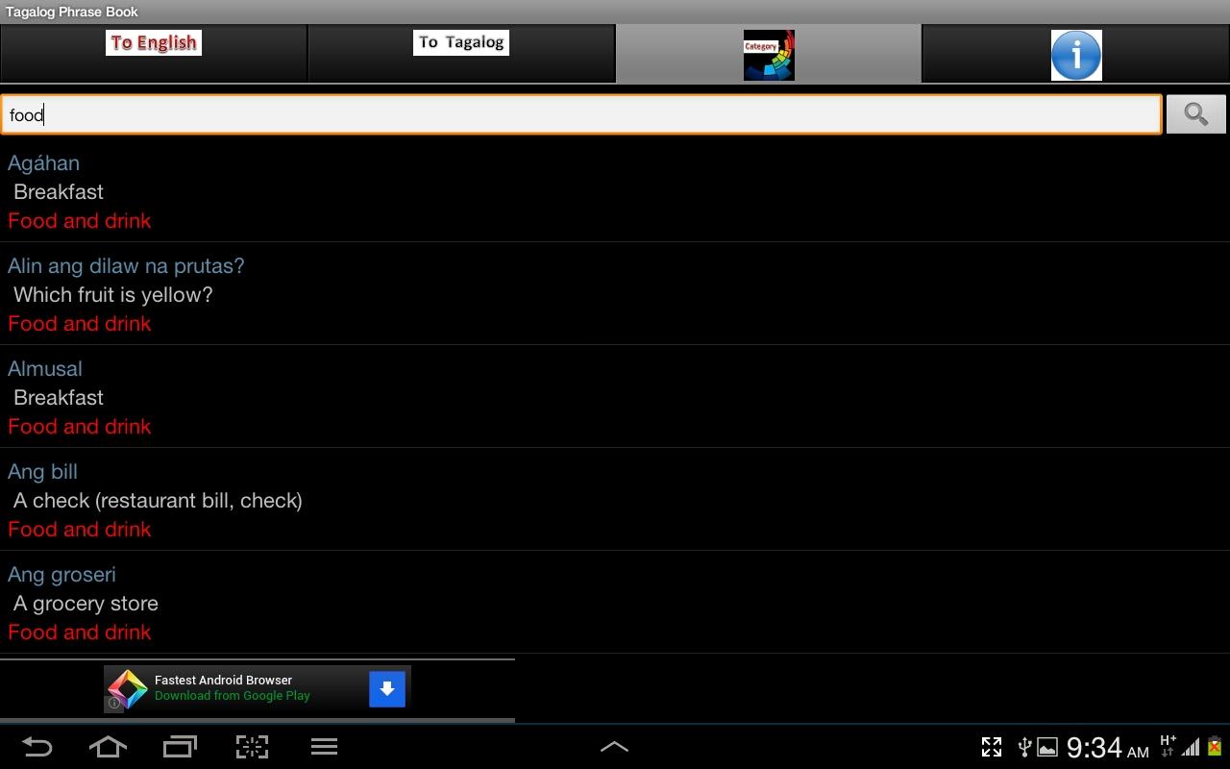The image size is (1230, 769).
Task: Tap the screenshot capture icon in nav bar
Action: click(252, 747)
